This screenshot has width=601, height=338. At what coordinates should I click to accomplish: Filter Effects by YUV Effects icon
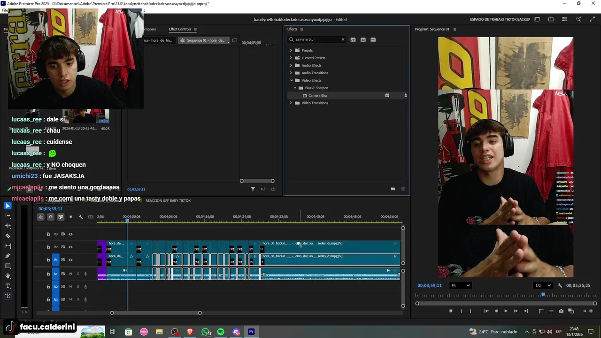(x=373, y=39)
